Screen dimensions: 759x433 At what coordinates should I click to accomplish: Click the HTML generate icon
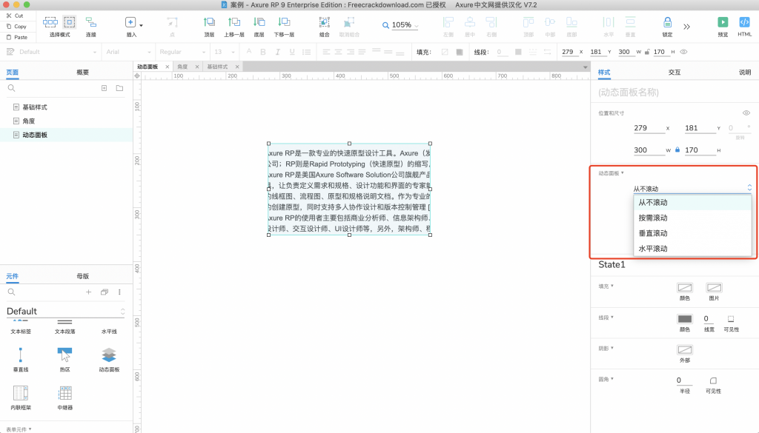click(744, 22)
